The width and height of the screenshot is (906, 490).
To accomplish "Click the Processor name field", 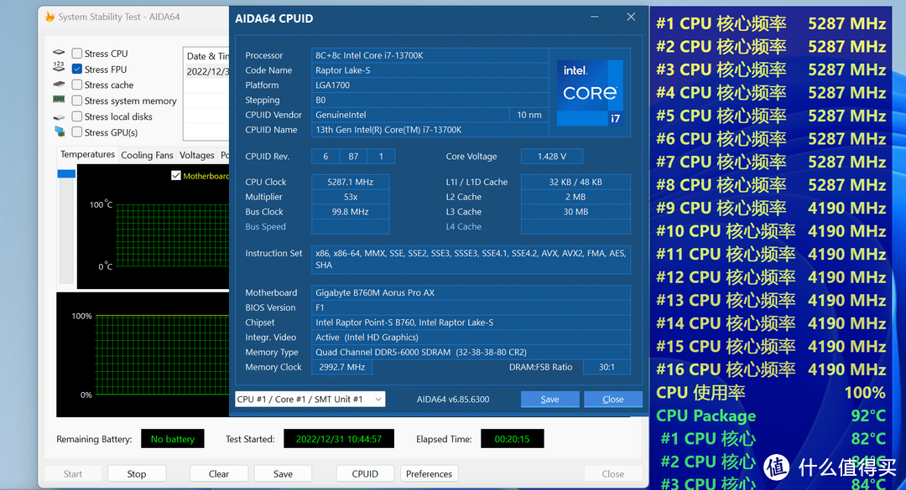I will 430,55.
